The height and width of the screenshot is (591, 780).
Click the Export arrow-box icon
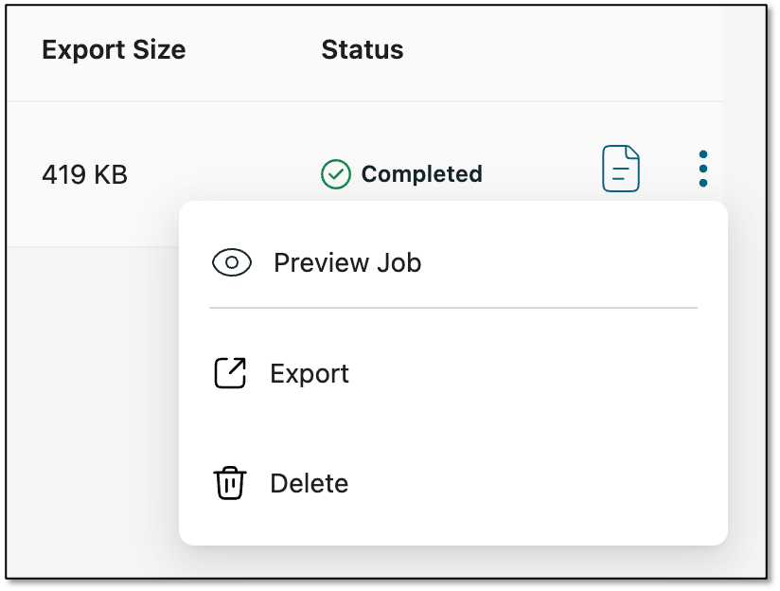pos(230,373)
